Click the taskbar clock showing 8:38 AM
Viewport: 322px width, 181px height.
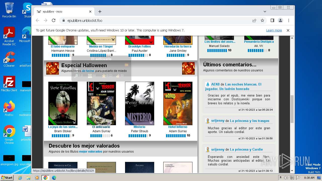pos(309,178)
